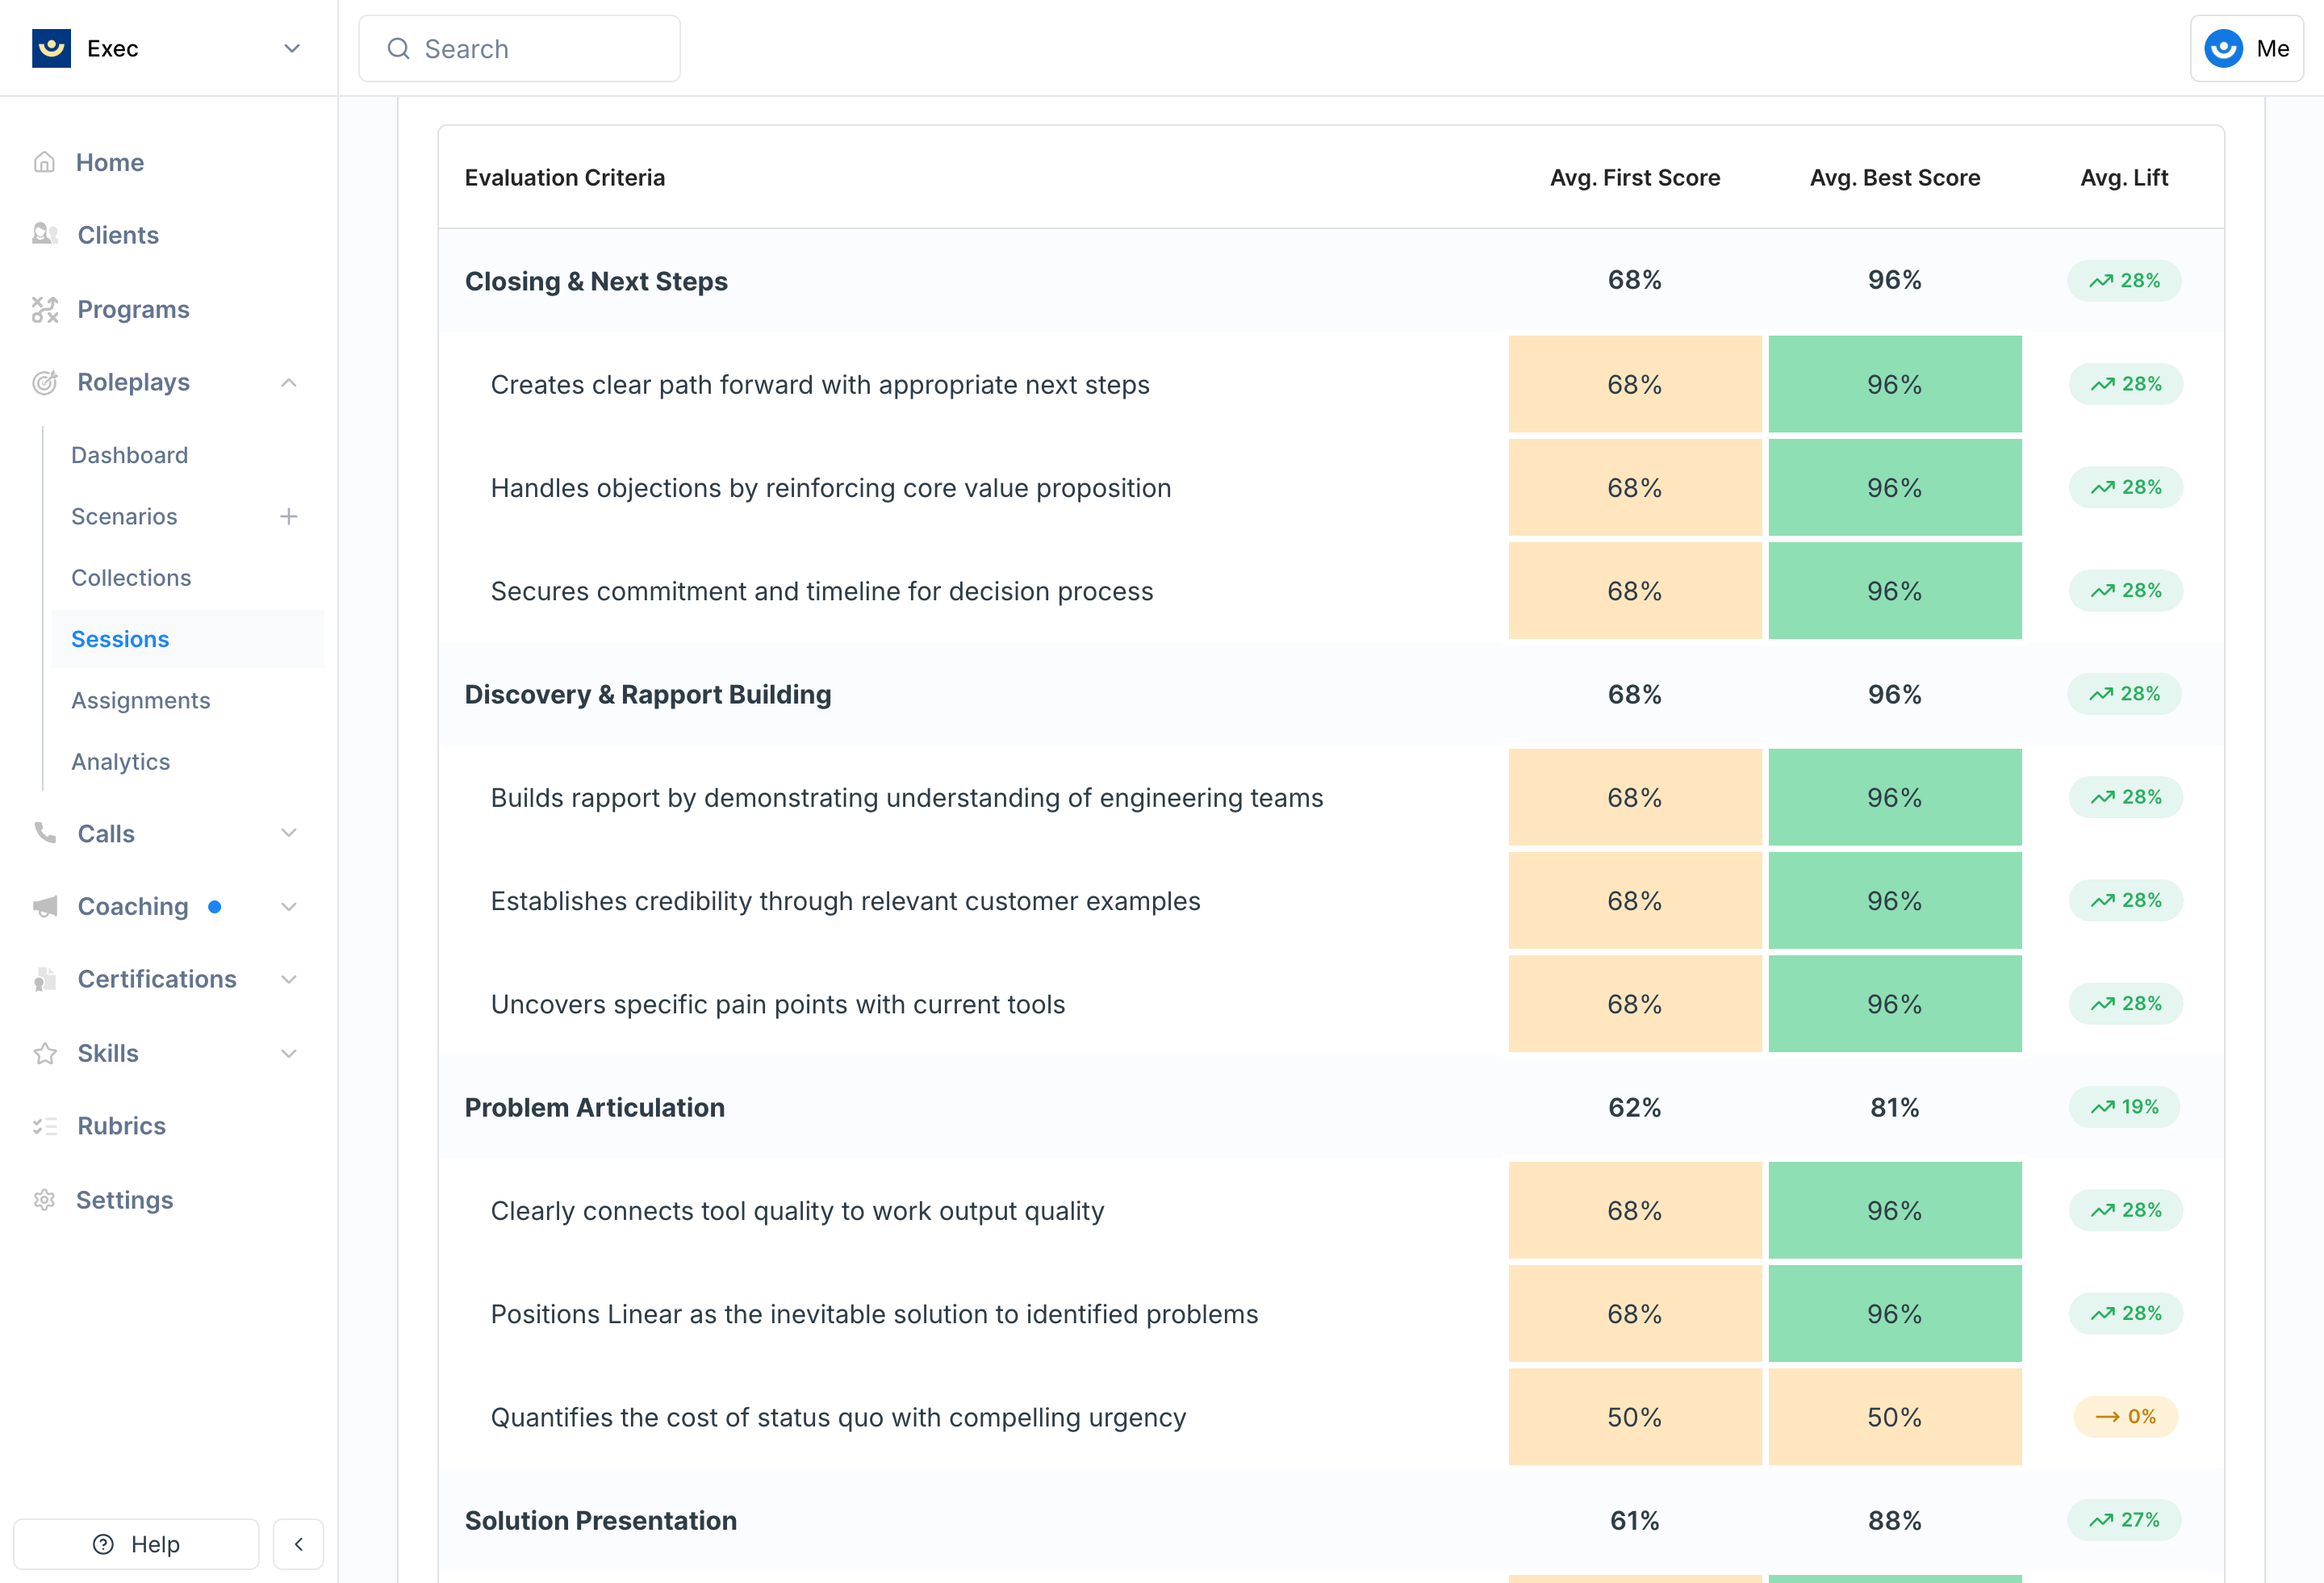The image size is (2324, 1583).
Task: Open the Programs section
Action: pyautogui.click(x=133, y=309)
